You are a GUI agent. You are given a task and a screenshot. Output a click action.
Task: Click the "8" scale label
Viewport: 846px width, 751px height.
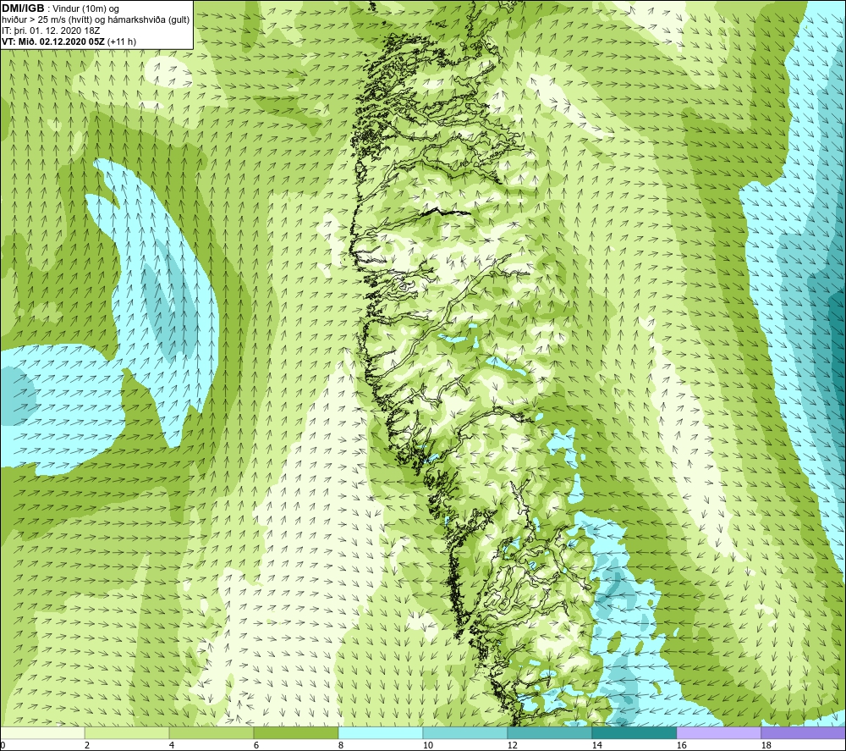click(x=340, y=746)
